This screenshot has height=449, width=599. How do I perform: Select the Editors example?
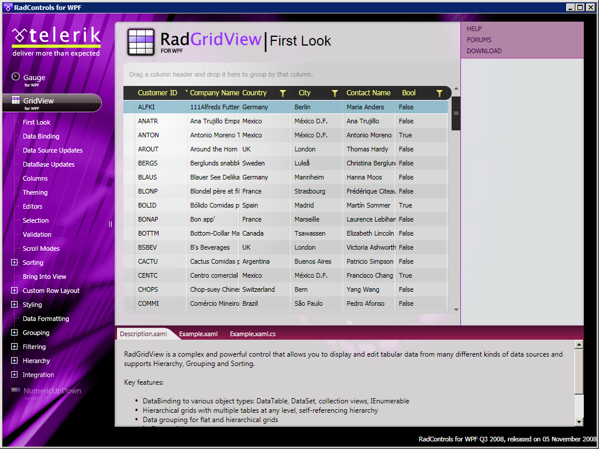tap(33, 206)
